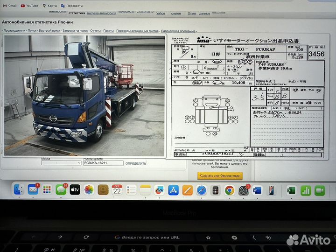The image size is (336, 252).
Task: Open Numbers from the dock
Action: [306, 190]
